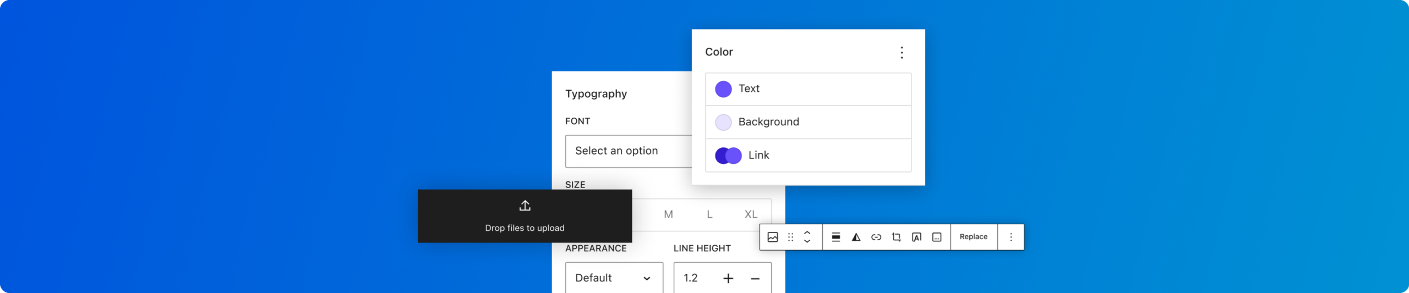The height and width of the screenshot is (293, 1409).
Task: Select the crop image tool
Action: pos(896,237)
